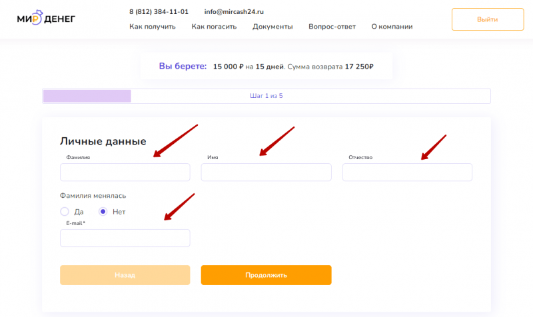Image resolution: width=533 pixels, height=317 pixels.
Task: Click the filled purple progress bar segment
Action: pos(87,96)
